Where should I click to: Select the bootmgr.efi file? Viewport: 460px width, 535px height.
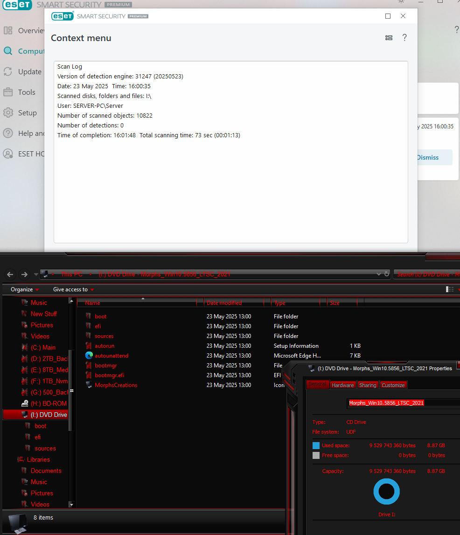coord(110,375)
